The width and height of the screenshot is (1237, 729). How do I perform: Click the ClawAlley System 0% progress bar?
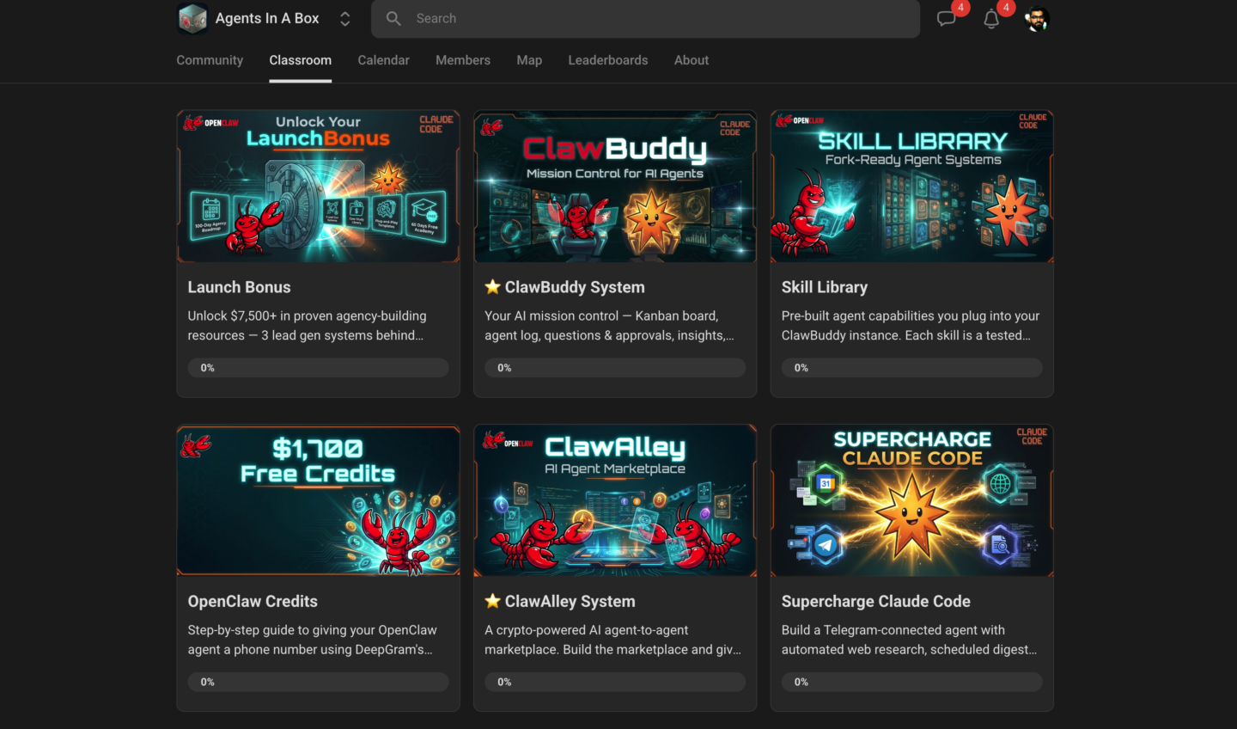tap(615, 682)
